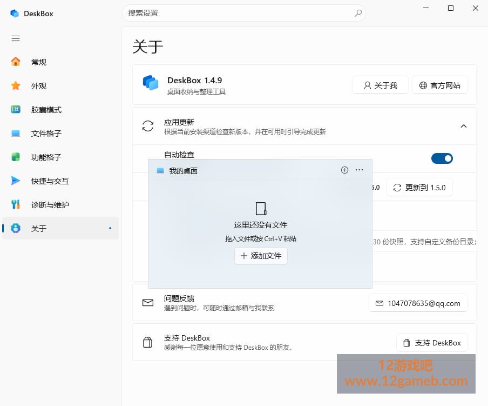Click the capsule icon beside 胶囊模式
This screenshot has height=406, width=488.
click(16, 109)
